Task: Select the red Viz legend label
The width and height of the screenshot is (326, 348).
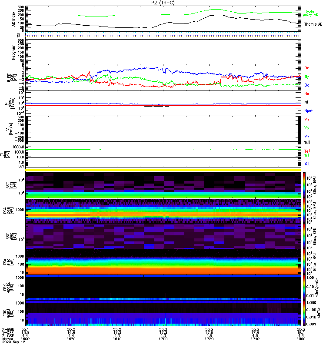Action: tap(306, 119)
